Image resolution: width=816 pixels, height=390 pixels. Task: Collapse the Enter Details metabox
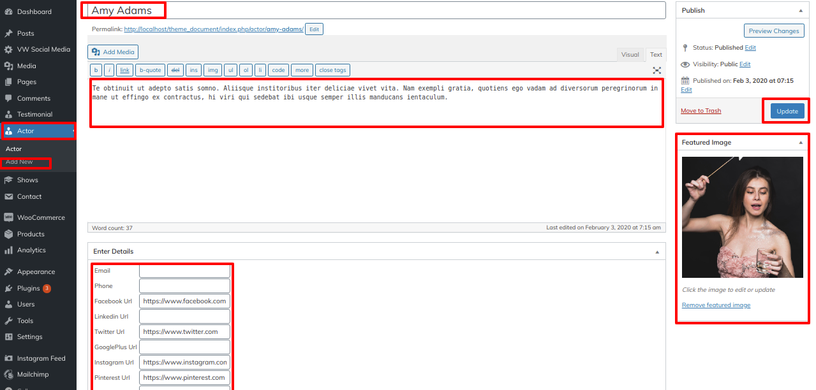click(657, 252)
